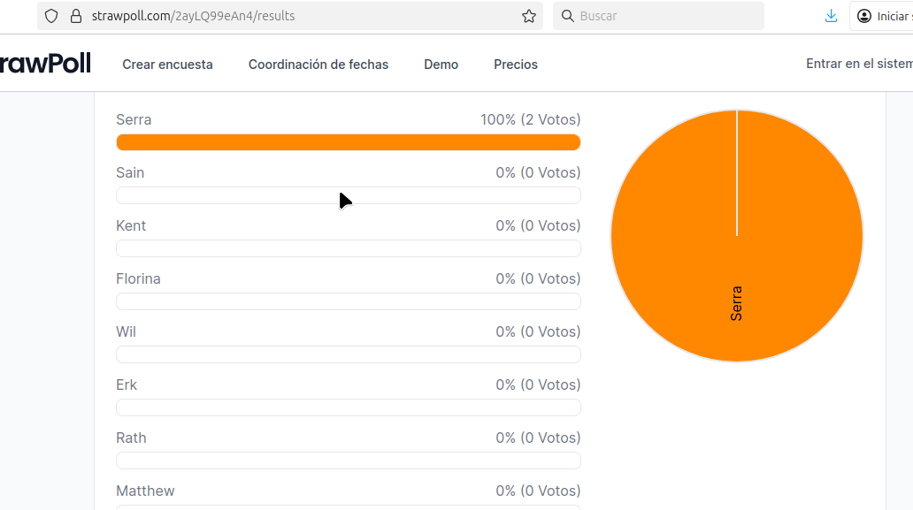Bookmark this page with the star icon
The width and height of the screenshot is (913, 510).
[529, 16]
